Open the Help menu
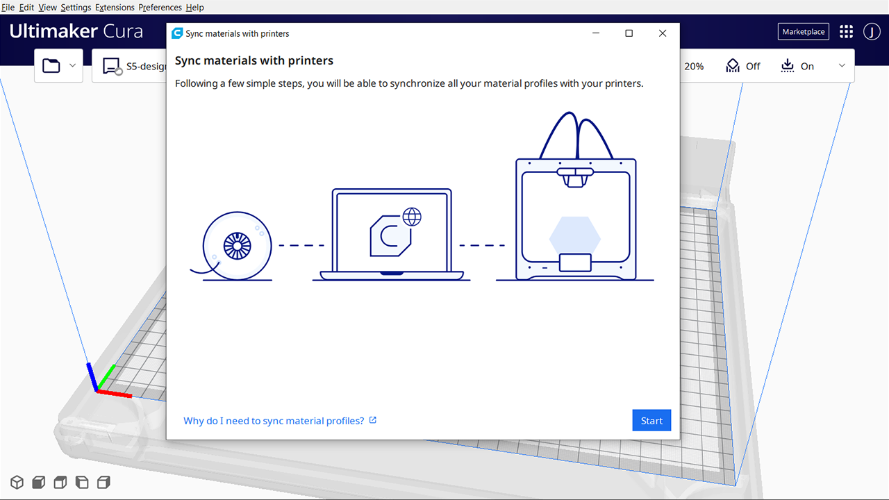Viewport: 889px width, 500px height. tap(195, 8)
